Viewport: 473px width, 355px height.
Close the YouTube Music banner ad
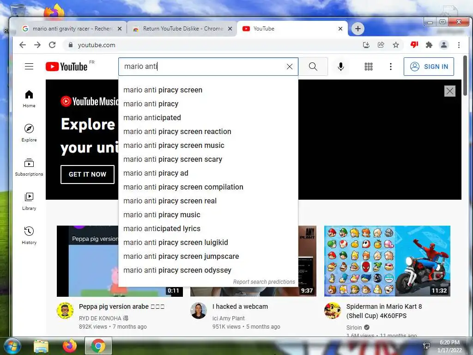point(450,91)
